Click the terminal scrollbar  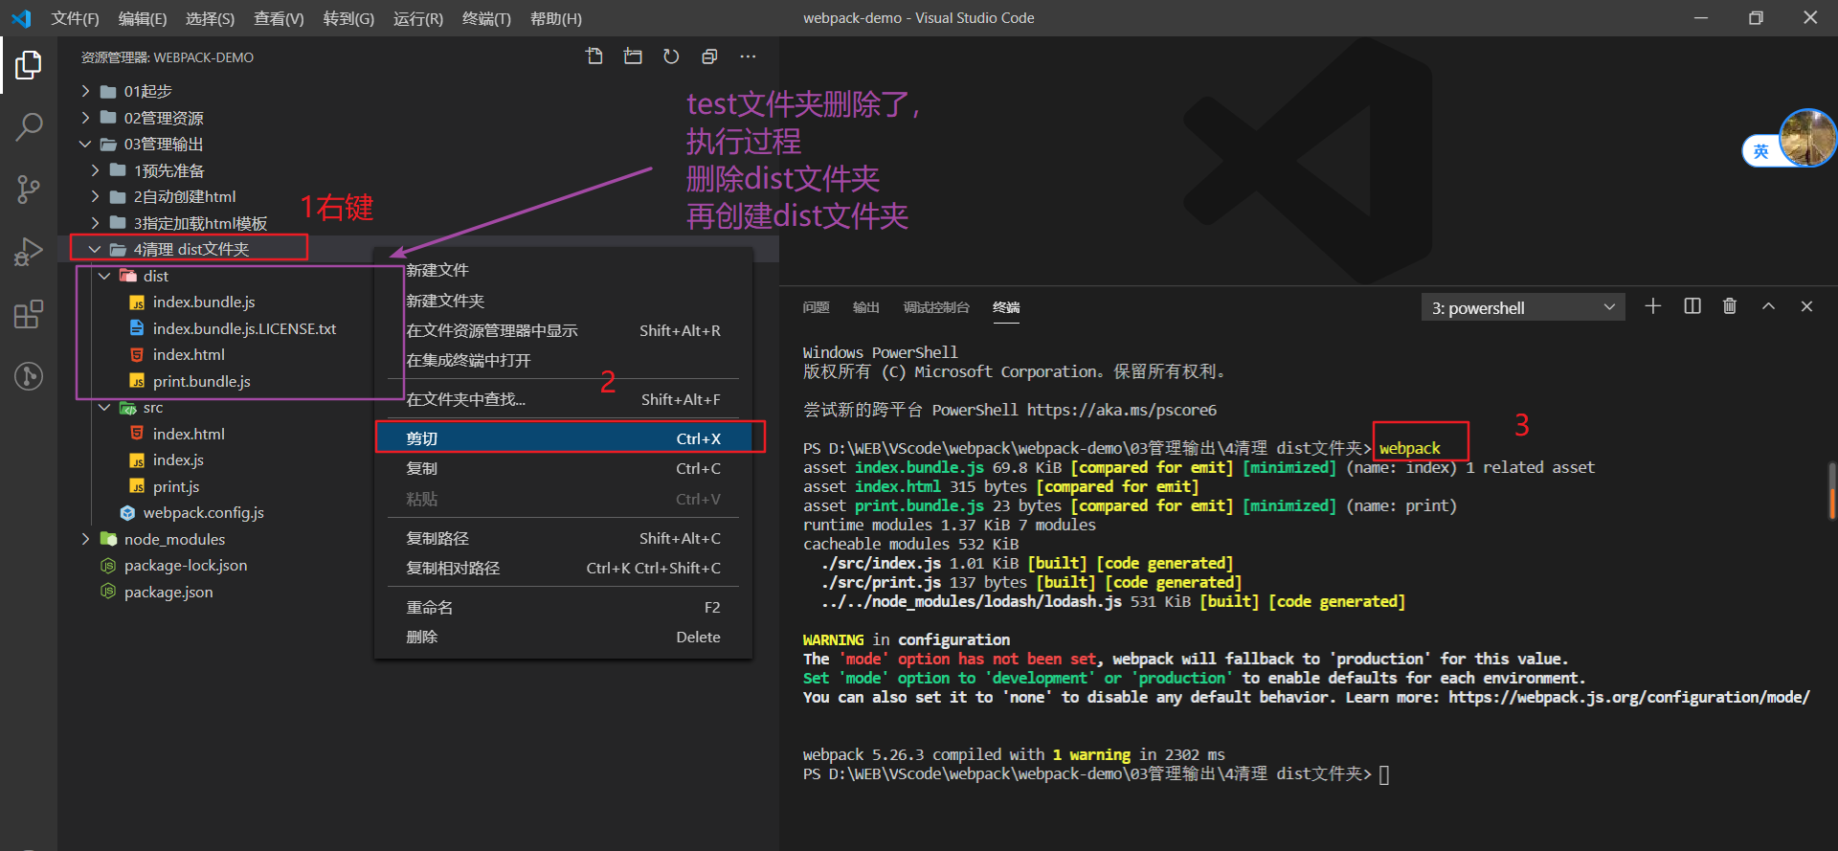pos(1832,491)
